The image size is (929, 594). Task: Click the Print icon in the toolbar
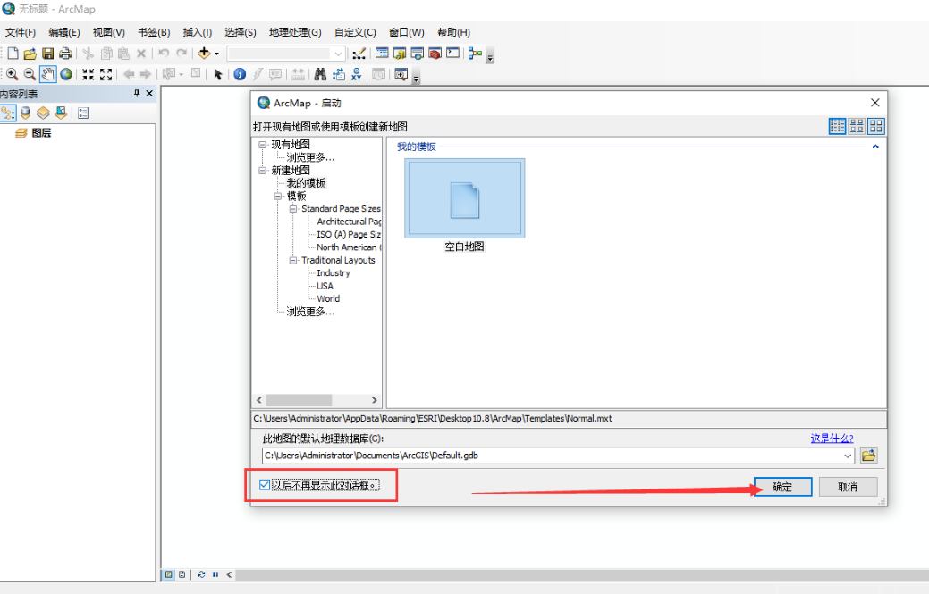(x=66, y=54)
